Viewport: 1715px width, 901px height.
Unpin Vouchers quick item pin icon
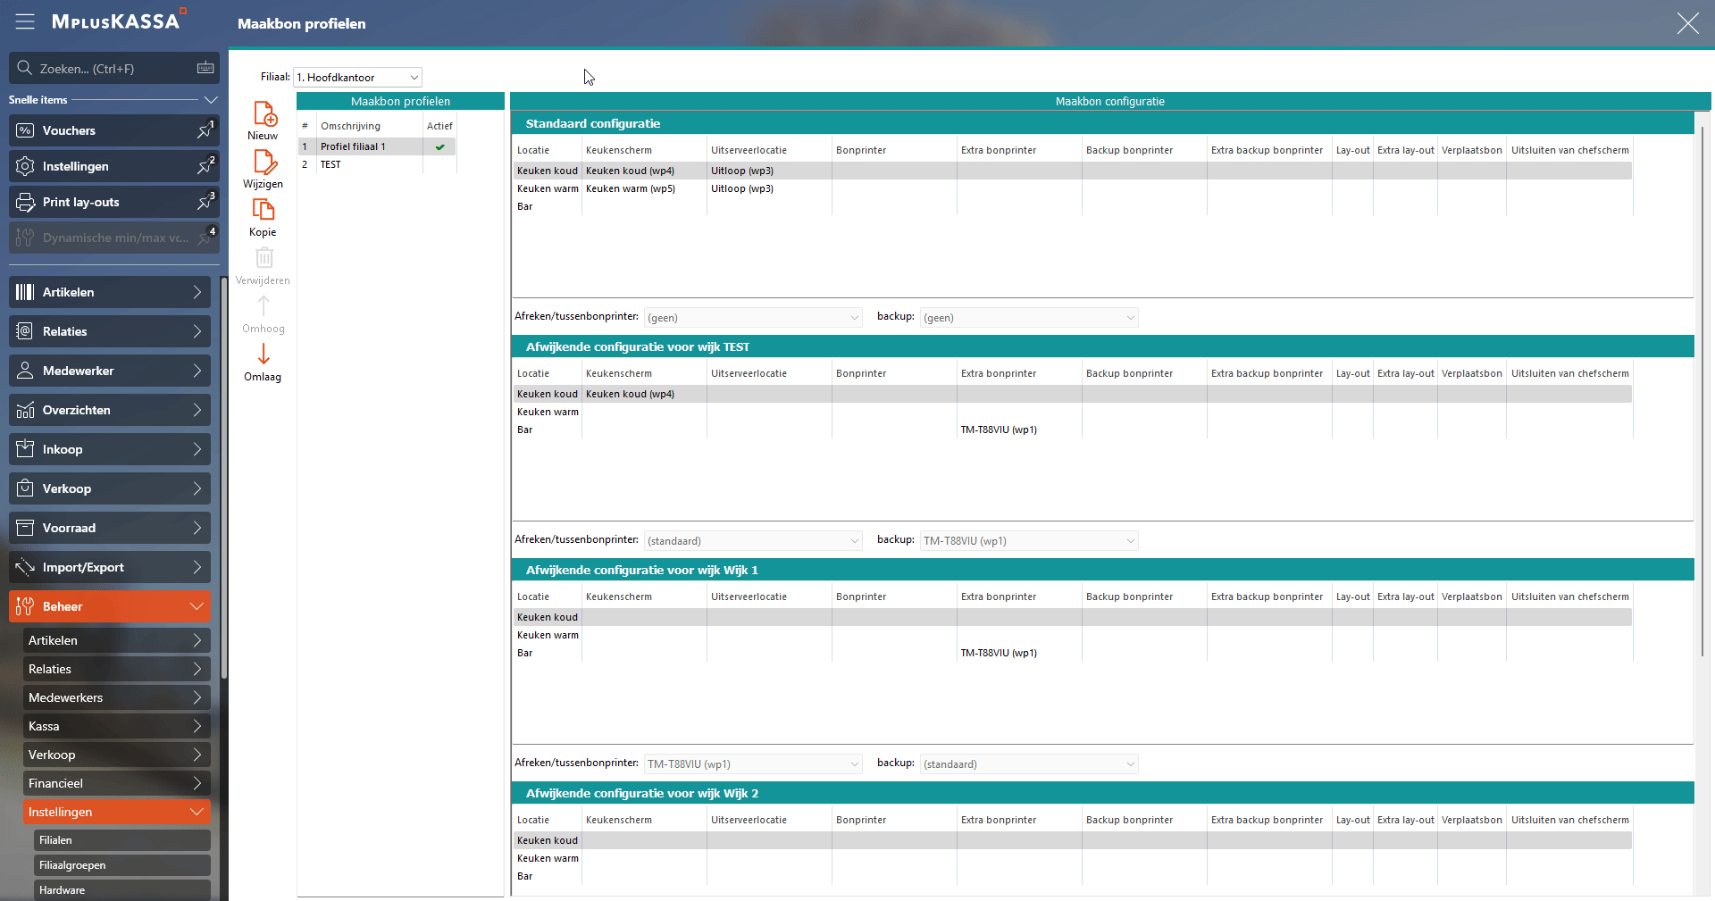click(x=205, y=130)
